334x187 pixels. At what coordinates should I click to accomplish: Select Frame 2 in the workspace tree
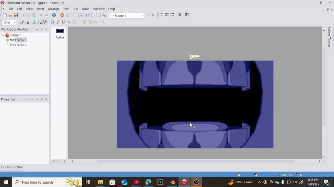pyautogui.click(x=21, y=45)
